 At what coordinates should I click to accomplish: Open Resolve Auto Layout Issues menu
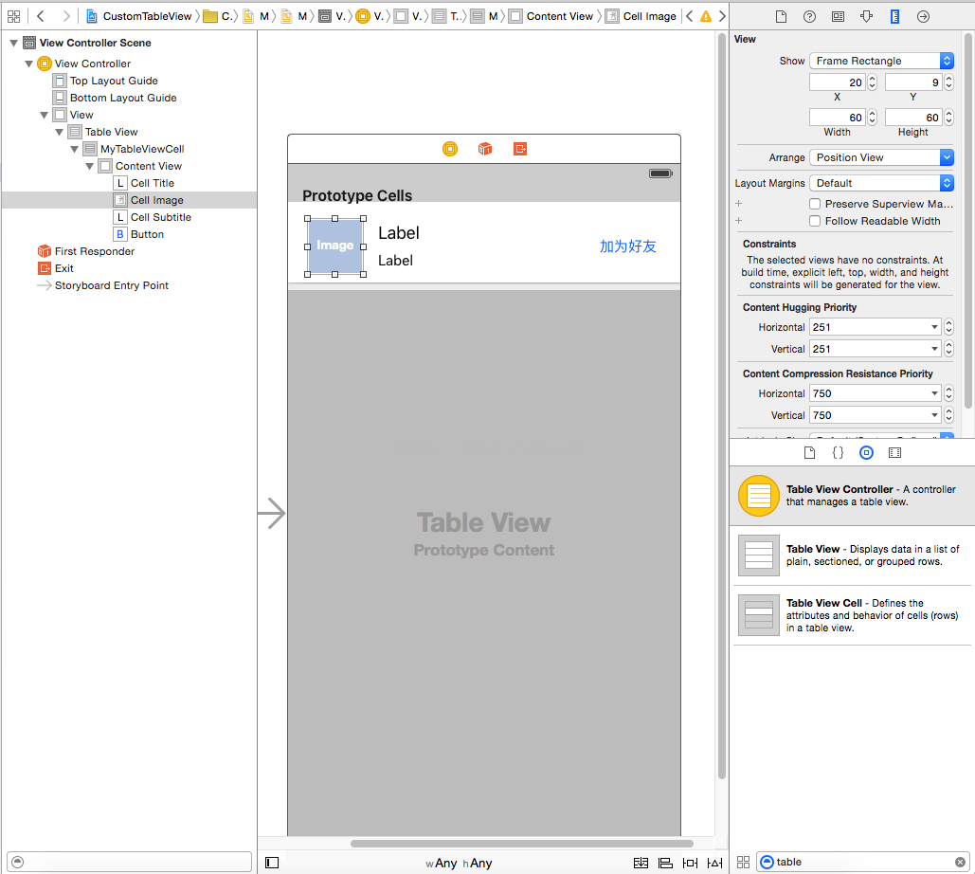(x=715, y=863)
